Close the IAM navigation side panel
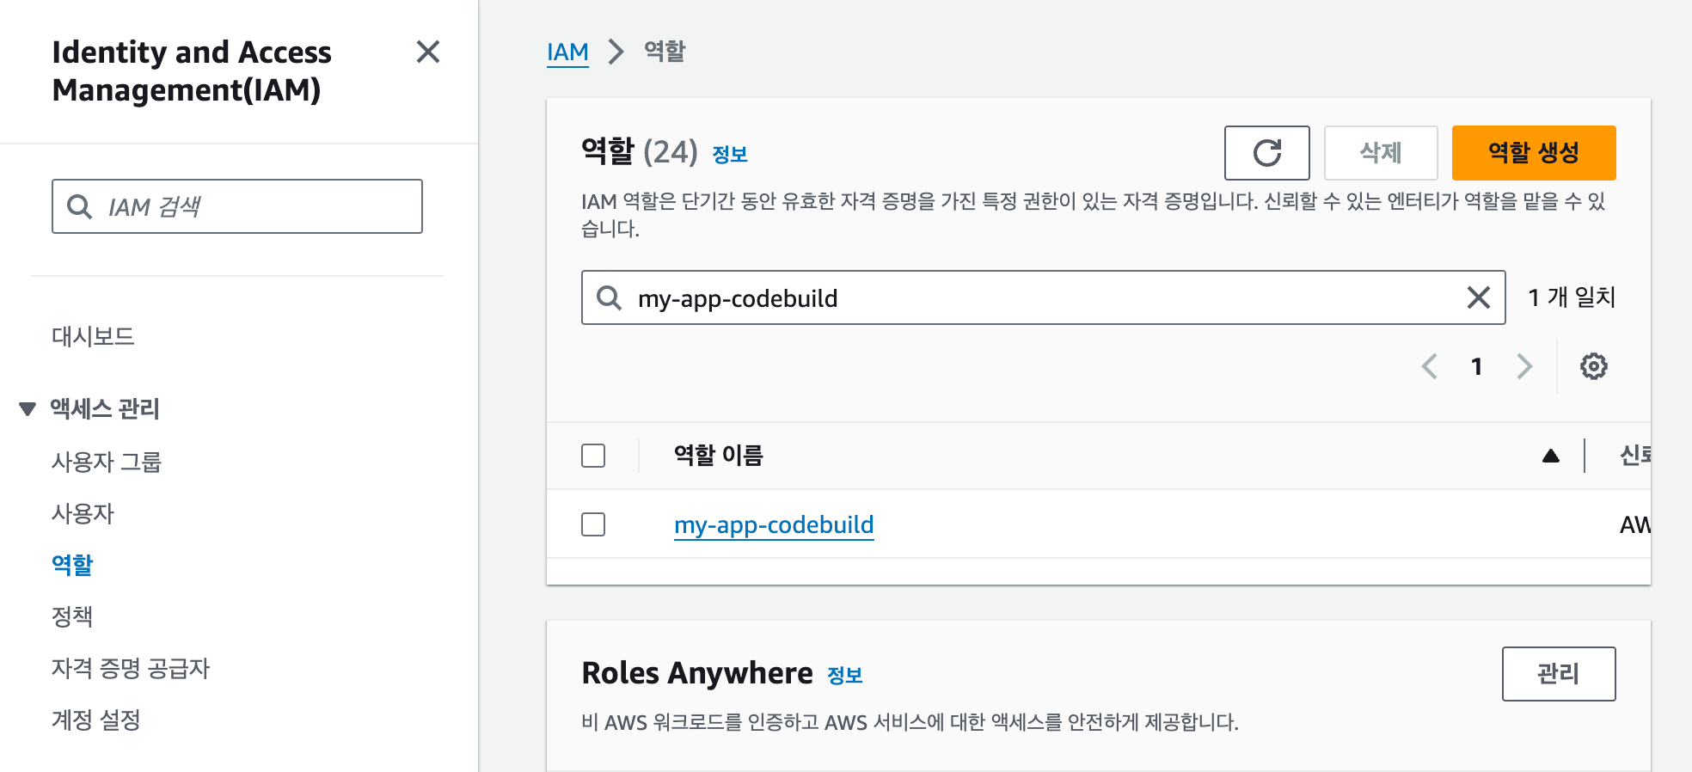1692x772 pixels. 428,52
